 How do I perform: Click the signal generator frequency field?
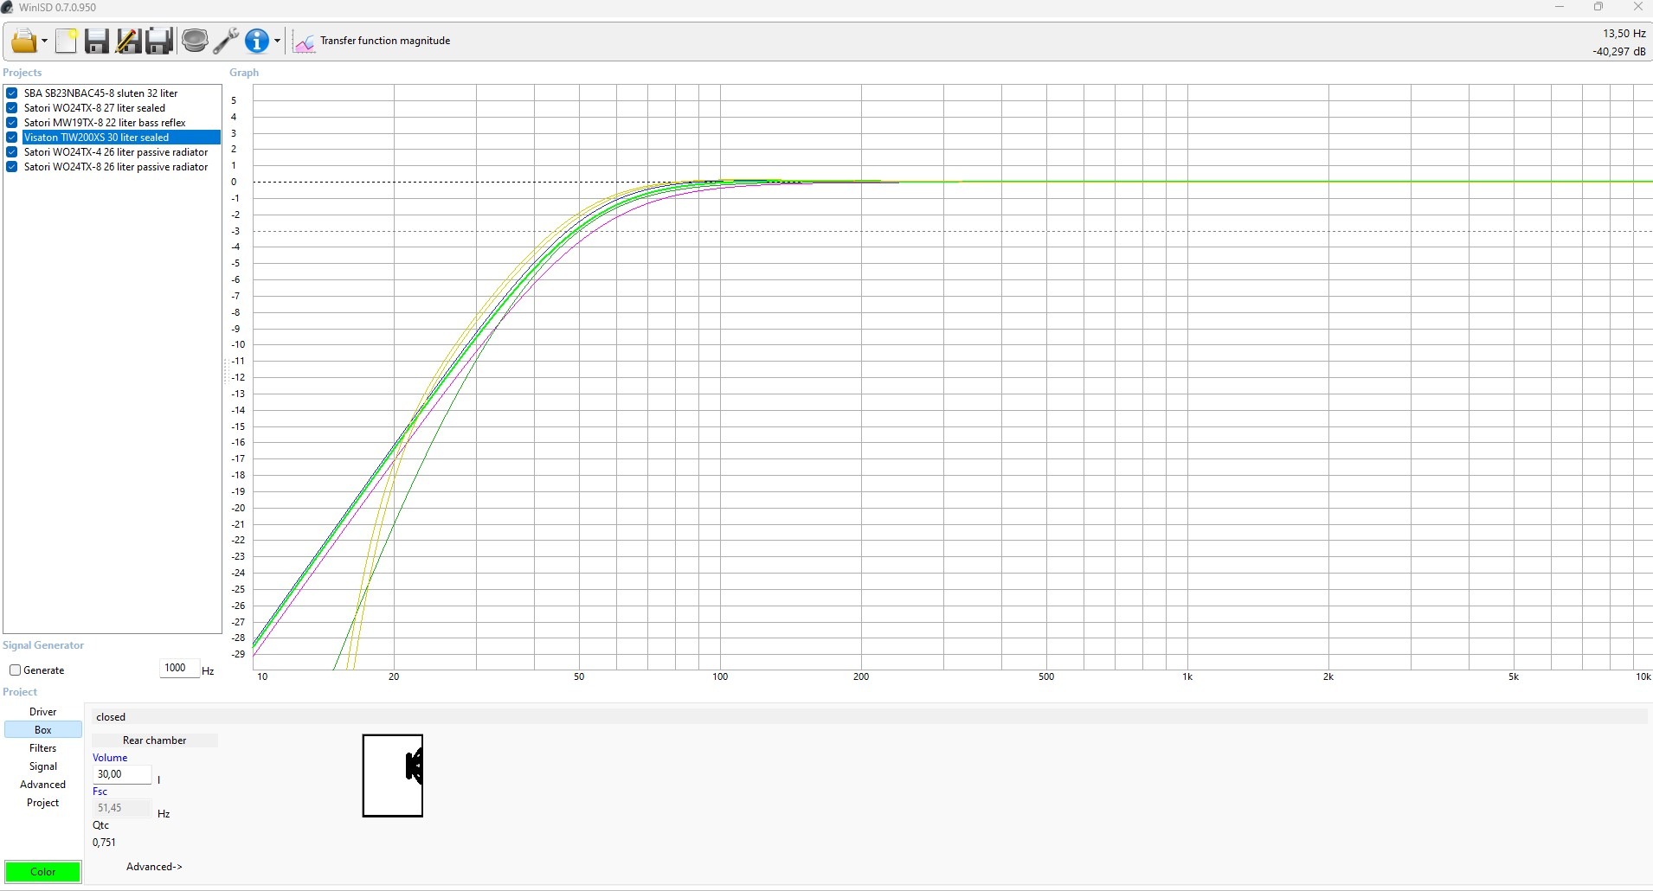pos(179,668)
